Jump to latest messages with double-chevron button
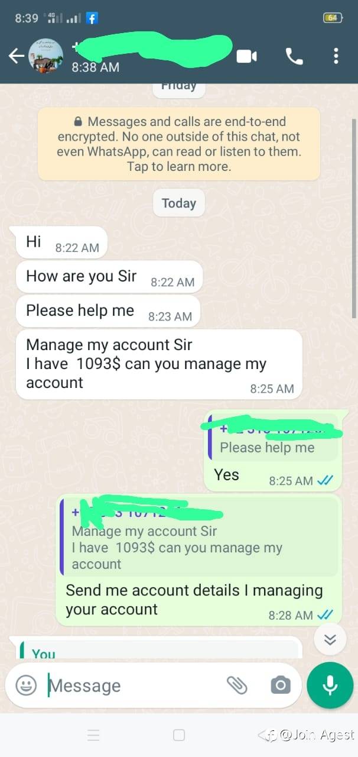 [x=330, y=639]
